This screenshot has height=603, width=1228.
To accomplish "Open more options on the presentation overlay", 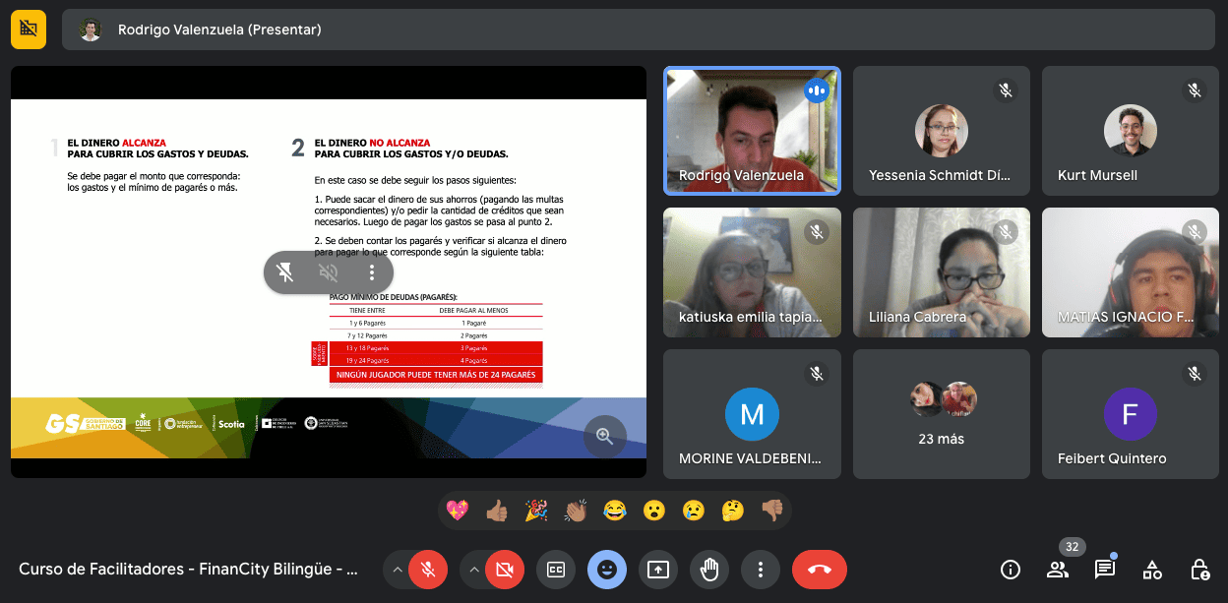I will pyautogui.click(x=372, y=272).
